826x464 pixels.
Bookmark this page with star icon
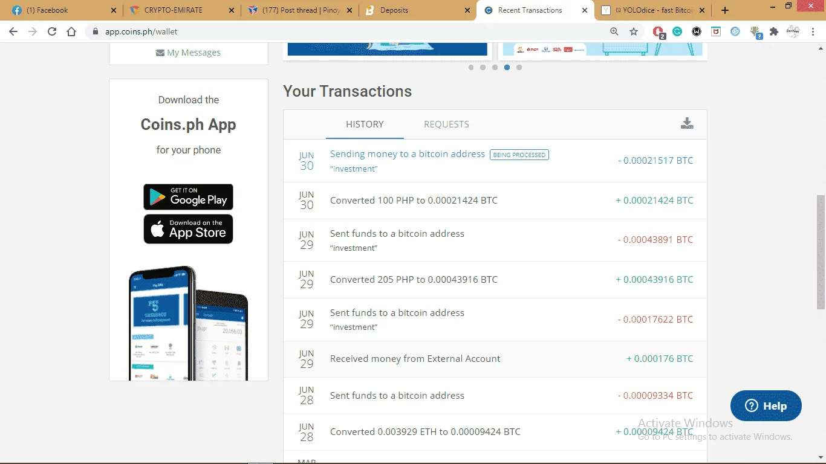coord(634,32)
